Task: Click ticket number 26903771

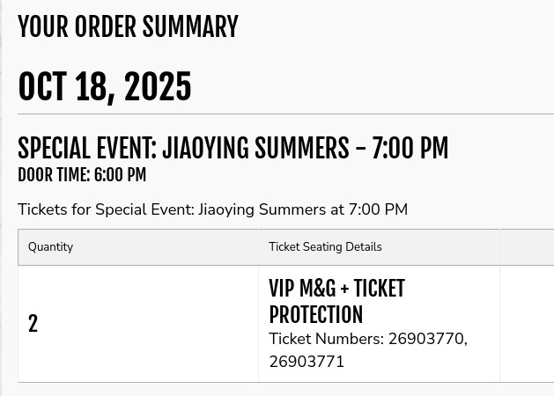Action: [307, 362]
